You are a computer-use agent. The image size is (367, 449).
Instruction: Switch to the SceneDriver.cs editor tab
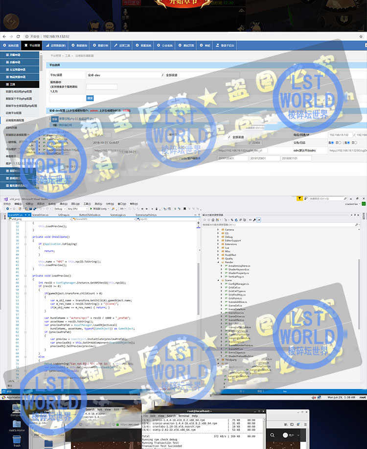pos(40,215)
